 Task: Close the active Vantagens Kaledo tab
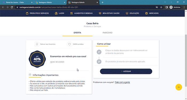(x=97, y=2)
